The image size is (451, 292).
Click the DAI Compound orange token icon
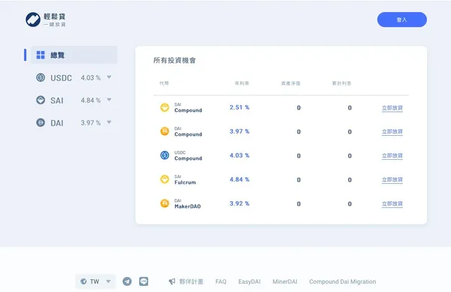pyautogui.click(x=165, y=131)
